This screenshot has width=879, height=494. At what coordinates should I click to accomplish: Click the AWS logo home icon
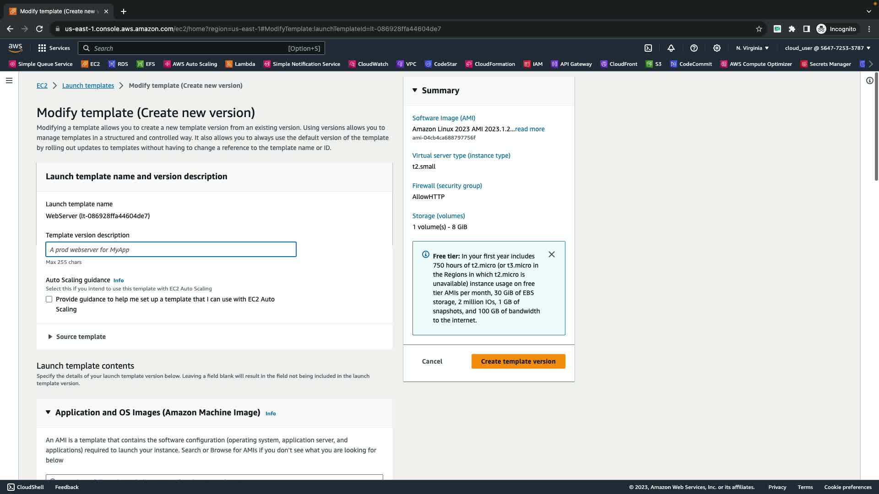point(15,48)
